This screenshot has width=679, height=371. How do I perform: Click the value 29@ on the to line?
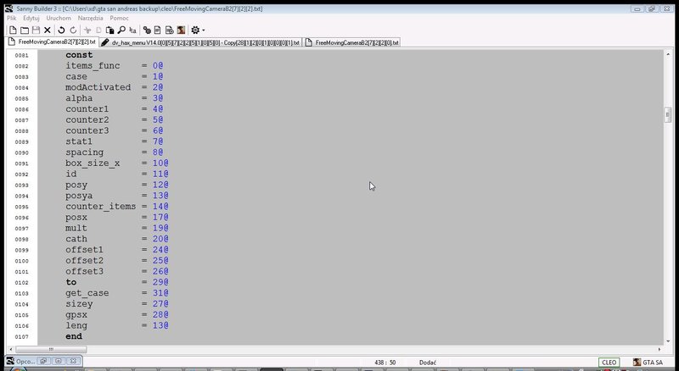click(x=160, y=282)
